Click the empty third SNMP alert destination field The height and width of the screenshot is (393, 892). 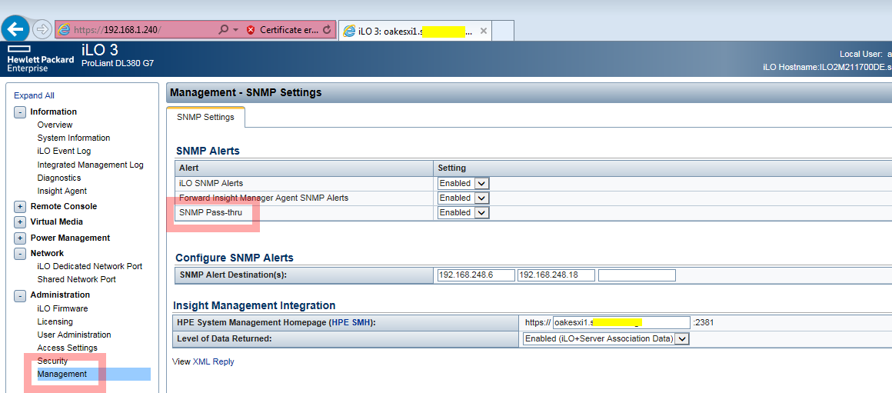coord(637,275)
